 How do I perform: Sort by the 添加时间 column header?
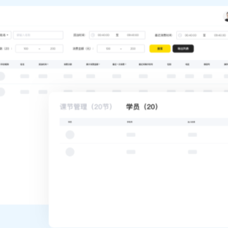pyautogui.click(x=44, y=65)
